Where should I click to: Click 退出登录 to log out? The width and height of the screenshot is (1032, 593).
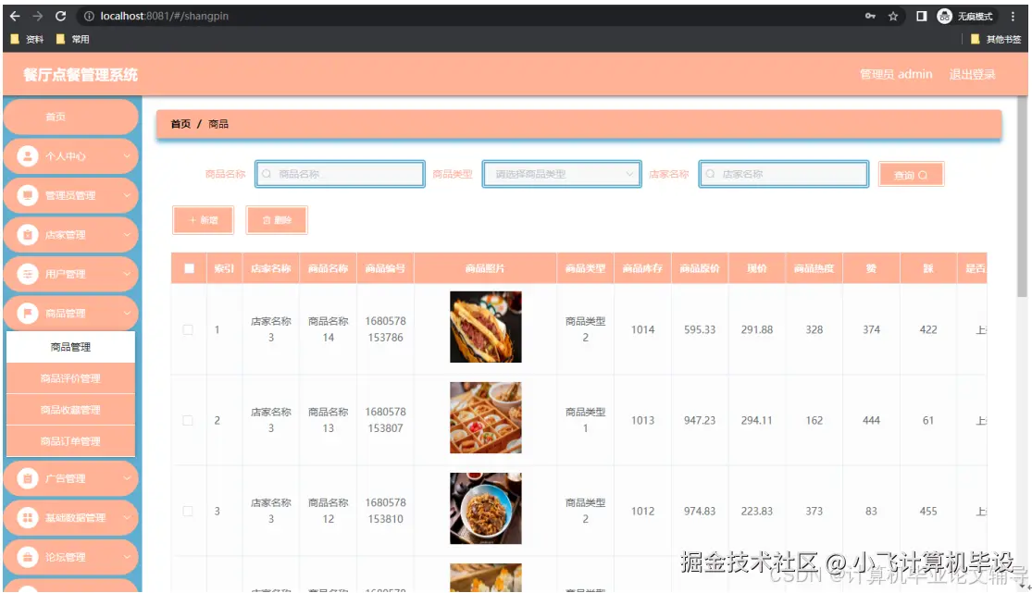point(971,74)
